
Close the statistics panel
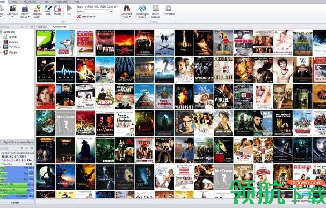[x=32, y=148]
